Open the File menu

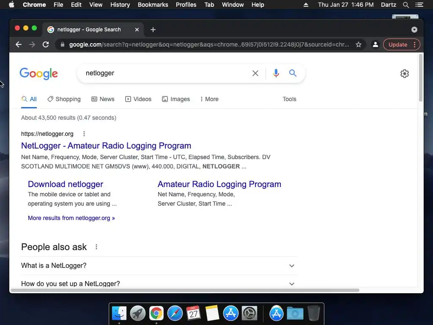58,5
